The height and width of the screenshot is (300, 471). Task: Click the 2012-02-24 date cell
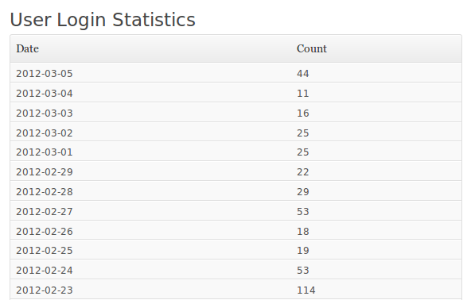pyautogui.click(x=45, y=270)
